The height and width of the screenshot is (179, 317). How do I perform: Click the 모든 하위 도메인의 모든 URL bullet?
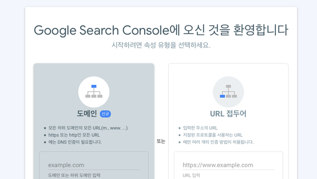88,128
